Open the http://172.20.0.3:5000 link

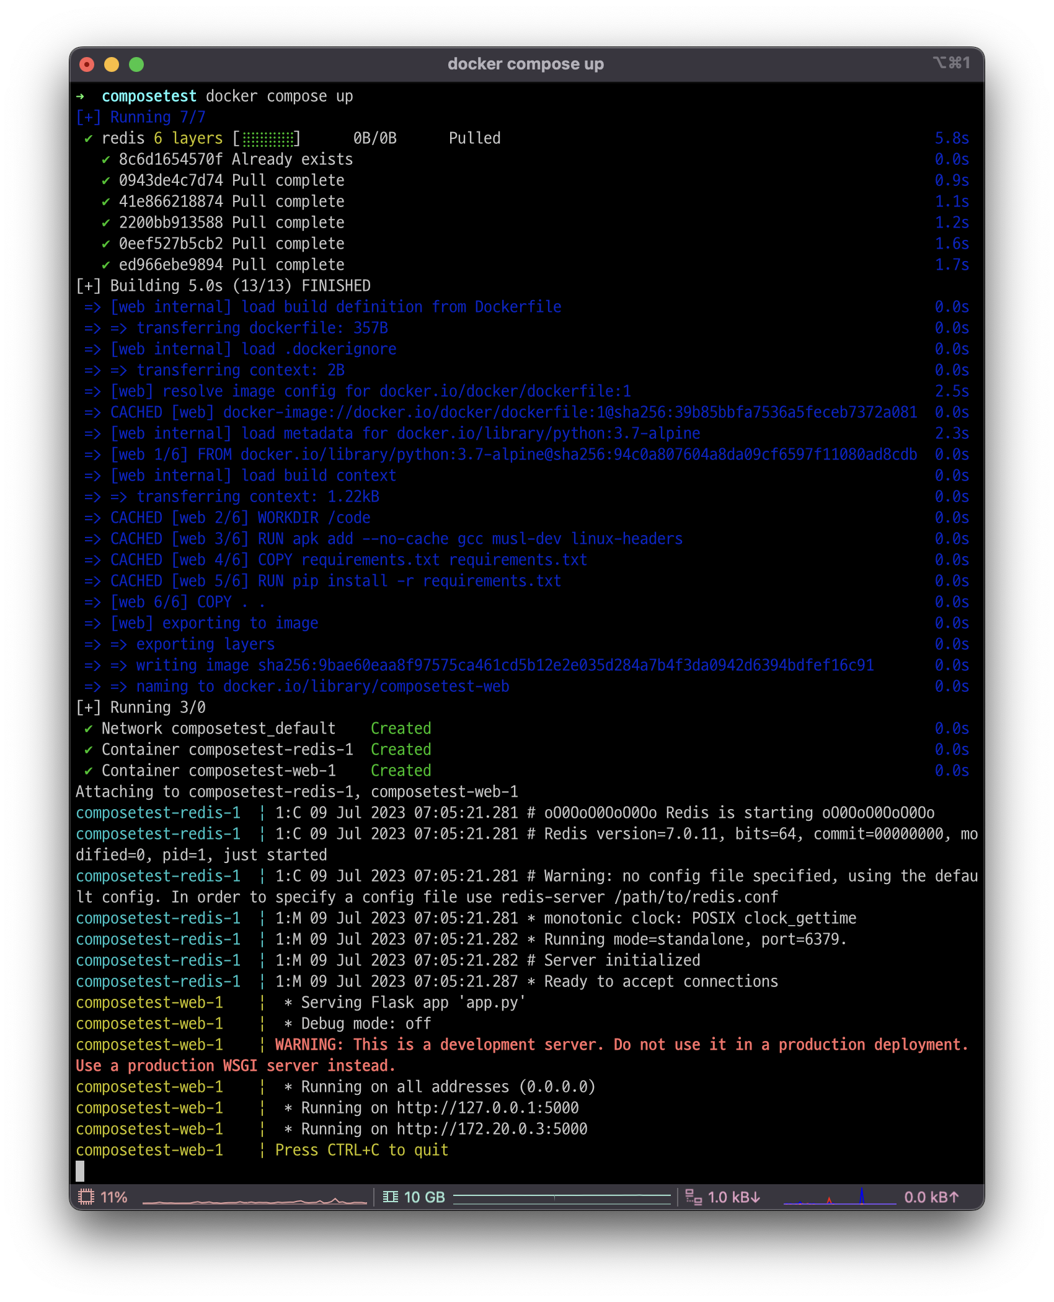tap(492, 1129)
